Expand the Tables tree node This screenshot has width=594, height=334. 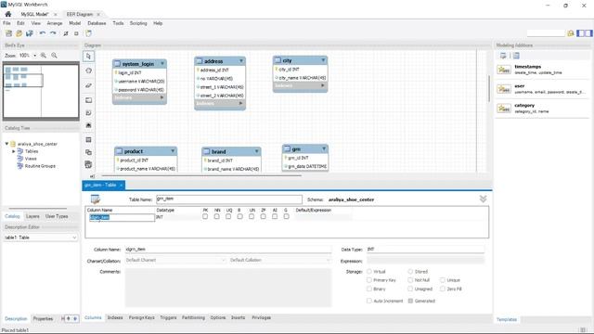coord(14,151)
